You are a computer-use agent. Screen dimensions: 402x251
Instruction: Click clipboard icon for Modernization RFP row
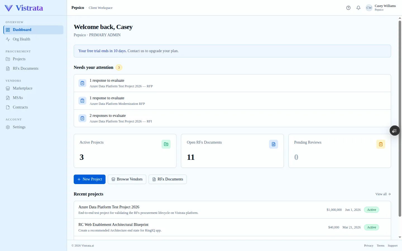pos(82,101)
